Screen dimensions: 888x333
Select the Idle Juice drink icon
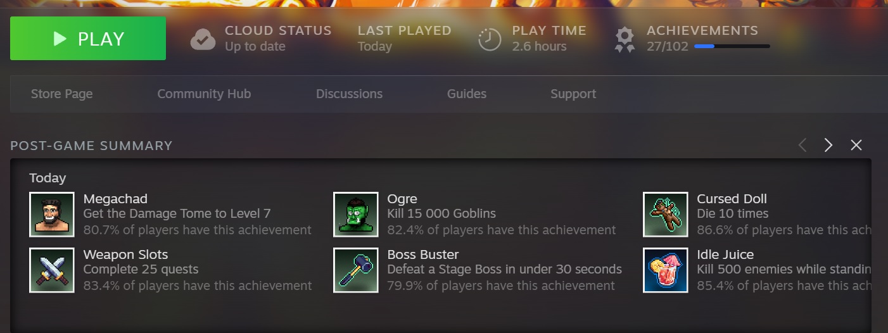pos(666,270)
